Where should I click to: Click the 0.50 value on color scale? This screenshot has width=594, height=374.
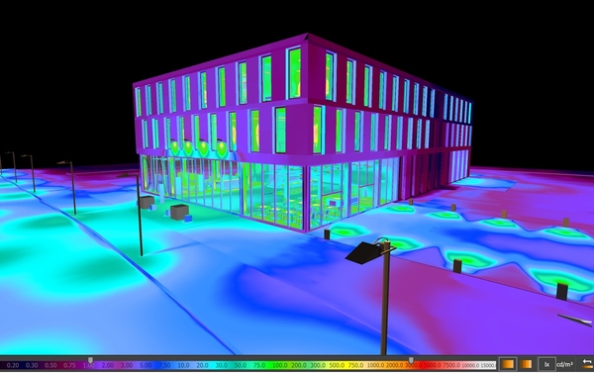pos(50,366)
